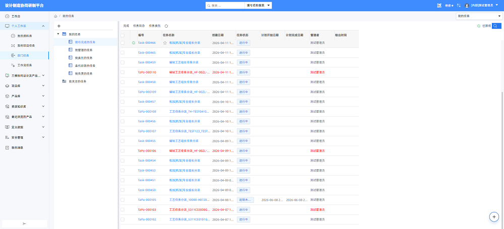
Task: Click the green check icon on Task-000466 row
Action: 134,43
